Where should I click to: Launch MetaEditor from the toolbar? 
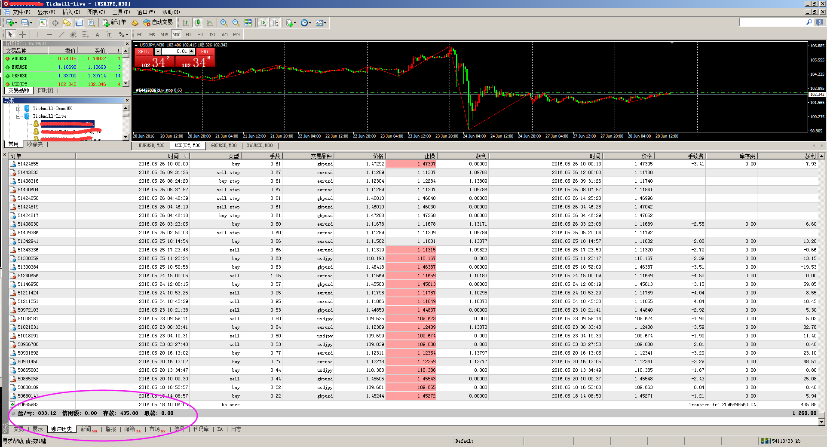coord(135,23)
